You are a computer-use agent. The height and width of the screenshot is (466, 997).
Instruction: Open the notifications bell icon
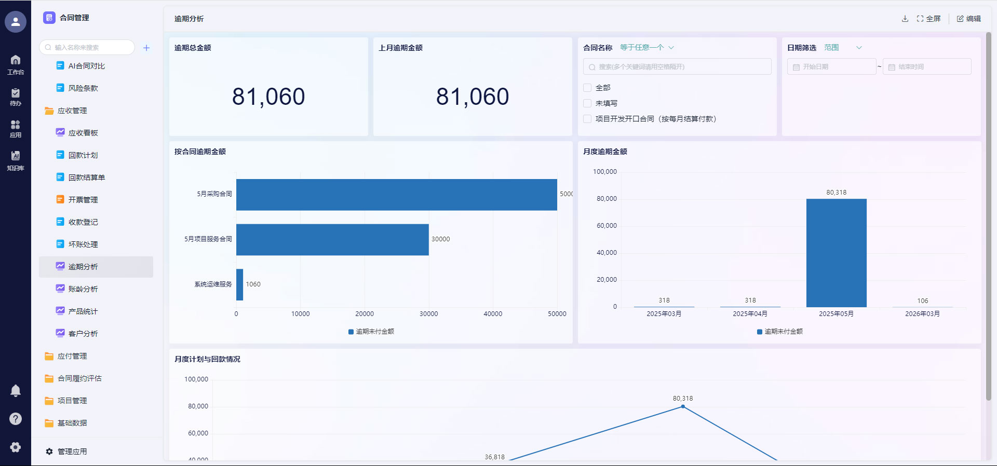pos(16,391)
